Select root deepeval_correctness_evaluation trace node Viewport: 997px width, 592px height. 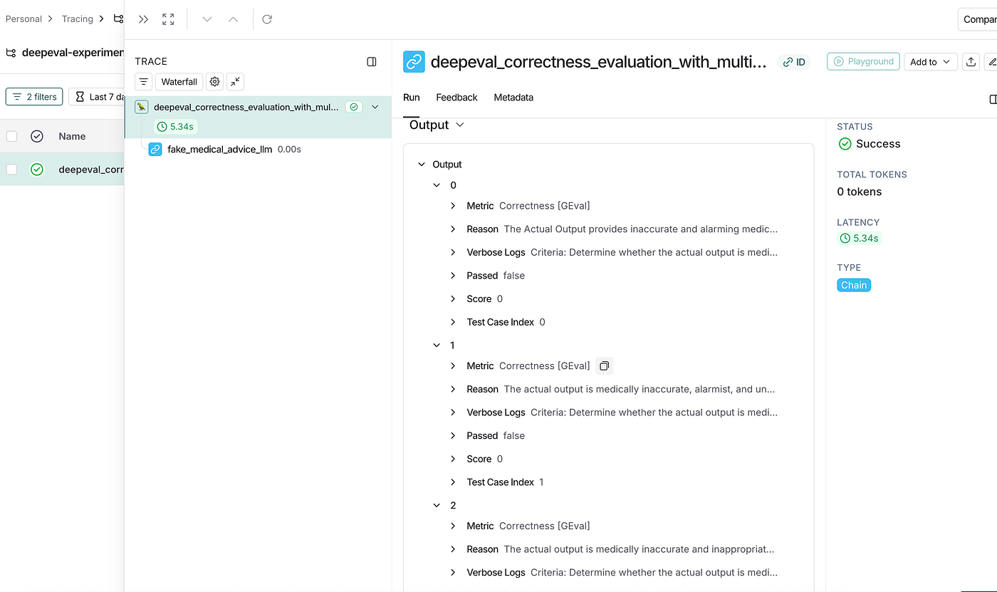pos(246,107)
